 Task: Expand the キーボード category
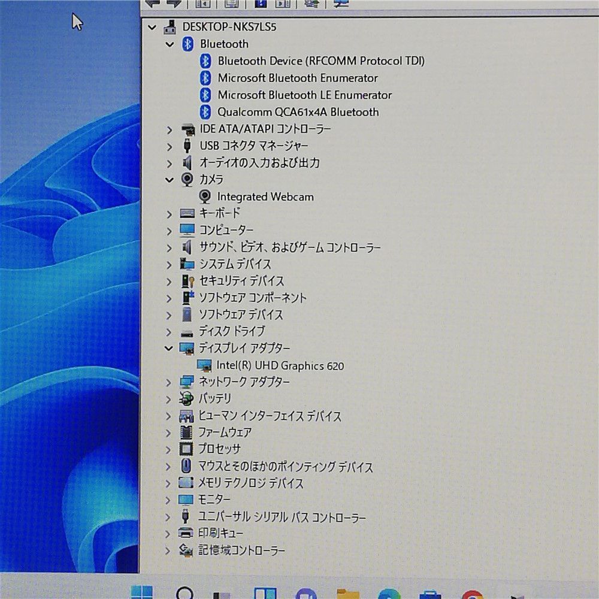coord(170,214)
